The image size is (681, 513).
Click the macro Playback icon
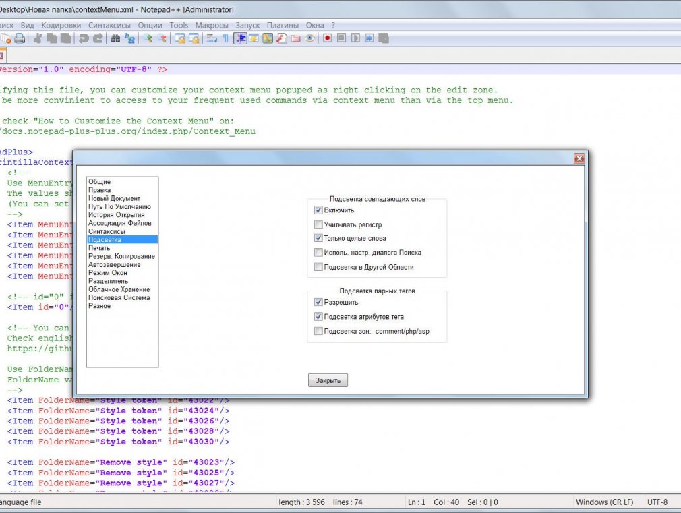355,38
